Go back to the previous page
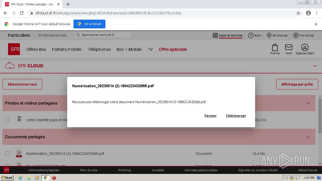 (6, 13)
